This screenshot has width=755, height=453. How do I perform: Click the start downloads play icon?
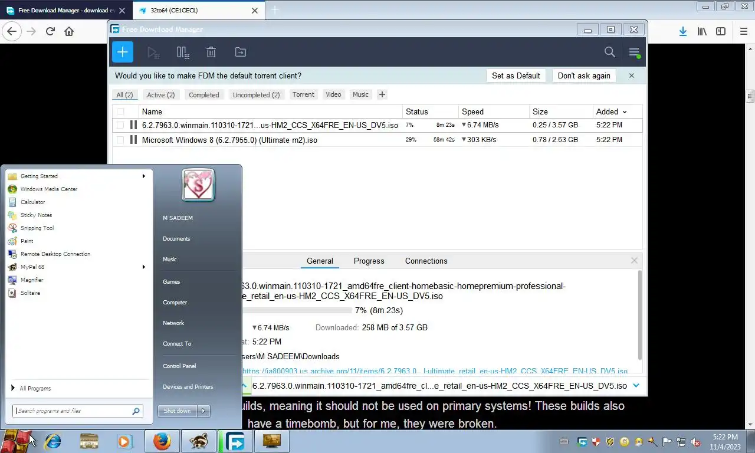tap(153, 52)
